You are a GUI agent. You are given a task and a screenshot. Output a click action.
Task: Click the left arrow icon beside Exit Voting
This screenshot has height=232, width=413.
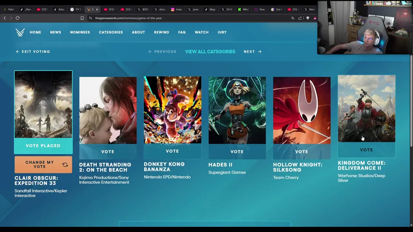(18, 52)
